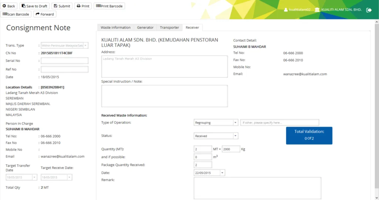Click the Special Instruction / Note text area
The width and height of the screenshot is (379, 200).
tap(164, 96)
